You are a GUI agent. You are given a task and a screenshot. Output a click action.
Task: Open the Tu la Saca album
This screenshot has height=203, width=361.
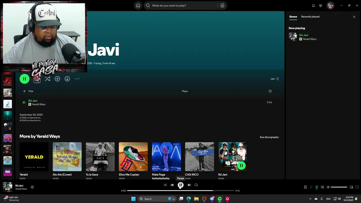click(x=100, y=157)
